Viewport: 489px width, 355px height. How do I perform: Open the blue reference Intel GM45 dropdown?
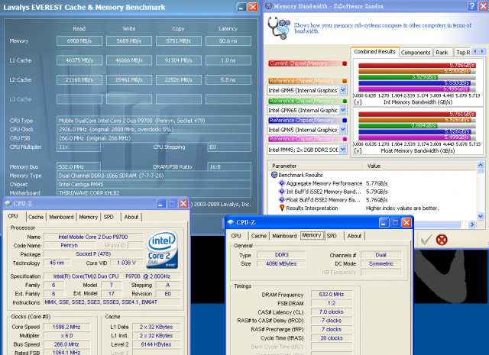[x=343, y=130]
